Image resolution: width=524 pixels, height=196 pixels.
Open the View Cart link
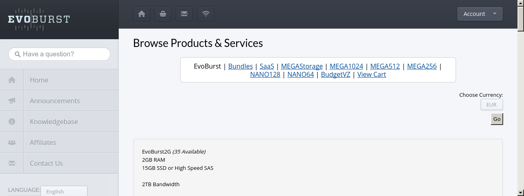point(372,74)
